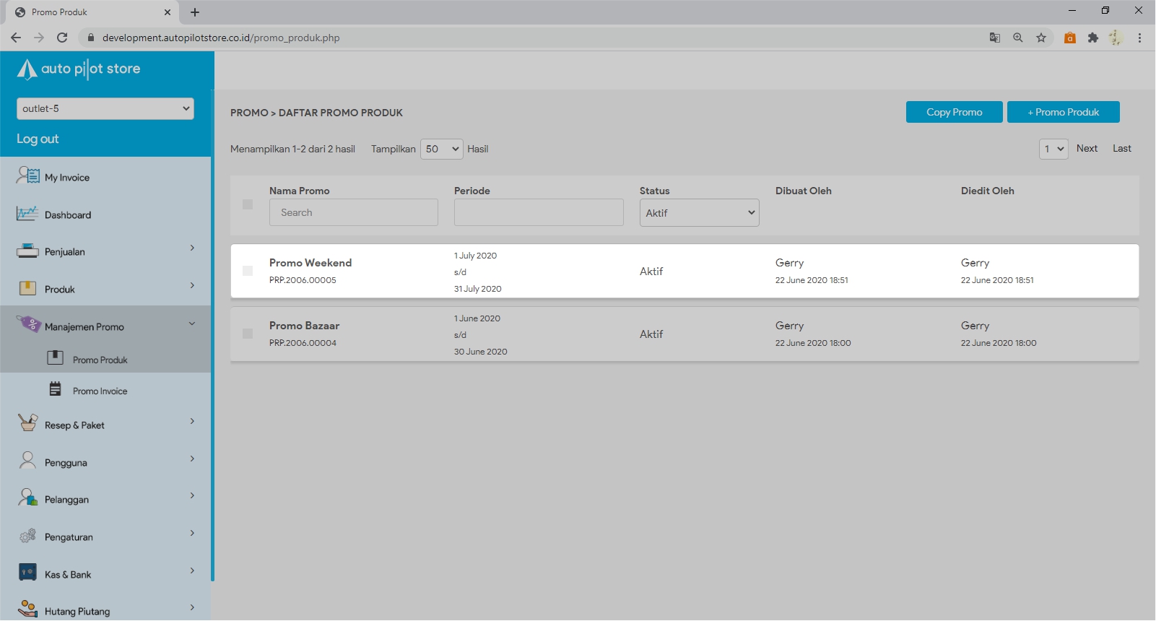Click the Penjualan cash register icon
This screenshot has width=1156, height=621.
click(27, 251)
